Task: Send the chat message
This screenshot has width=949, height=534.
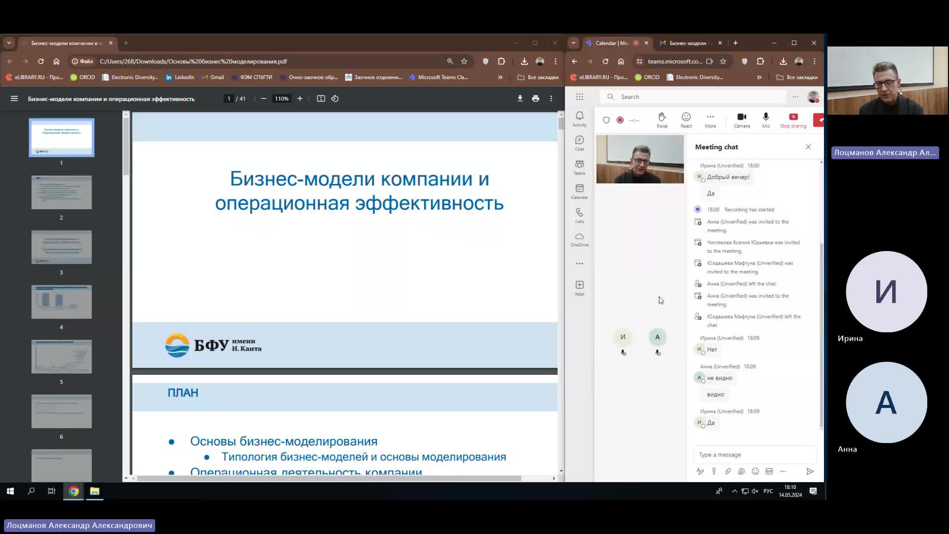Action: [x=810, y=471]
